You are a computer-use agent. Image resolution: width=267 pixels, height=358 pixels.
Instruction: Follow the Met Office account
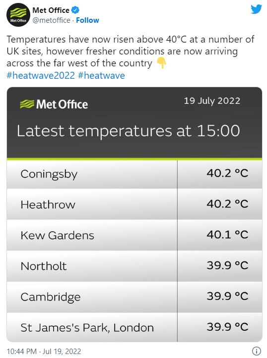pos(87,20)
